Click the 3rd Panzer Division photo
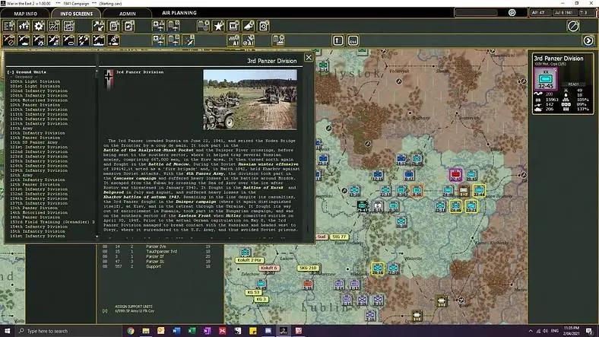 point(250,100)
